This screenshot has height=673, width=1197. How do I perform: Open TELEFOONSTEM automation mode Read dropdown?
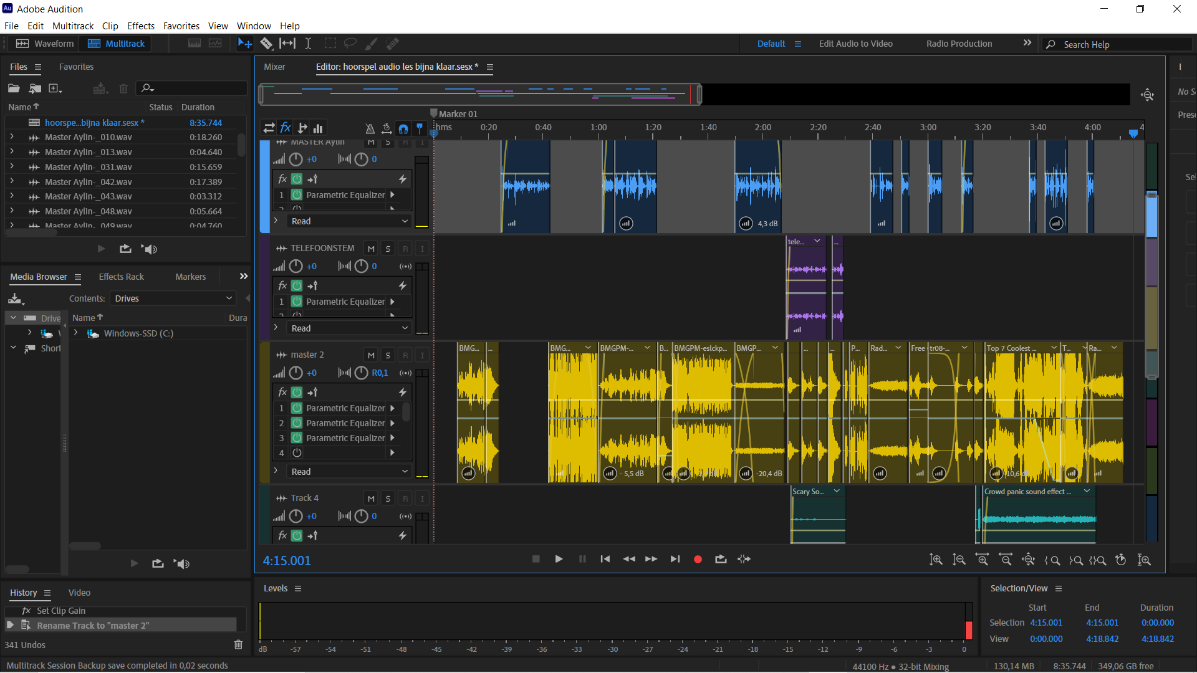349,328
